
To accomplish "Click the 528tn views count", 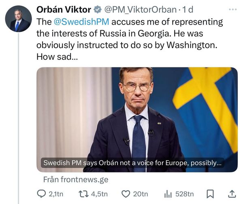I will [184, 194].
